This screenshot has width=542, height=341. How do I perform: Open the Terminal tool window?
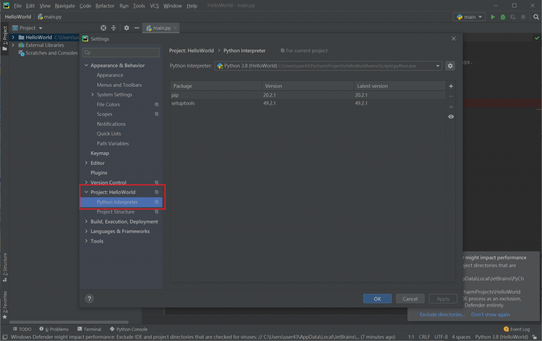click(89, 329)
